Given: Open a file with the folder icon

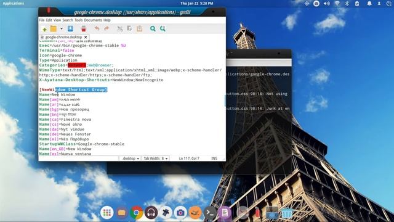Looking at the screenshot, I should coord(54,29).
